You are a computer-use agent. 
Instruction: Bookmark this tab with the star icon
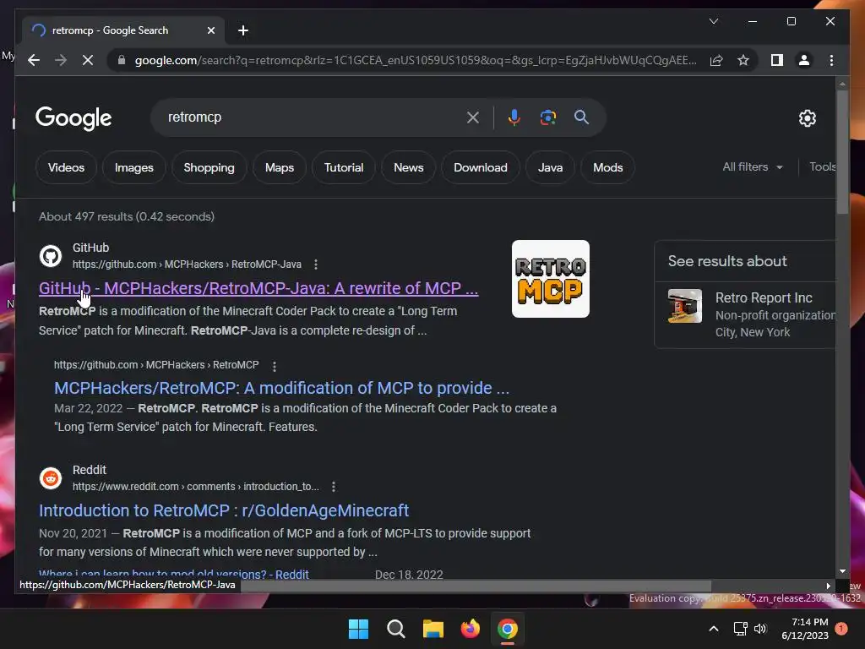click(x=743, y=60)
